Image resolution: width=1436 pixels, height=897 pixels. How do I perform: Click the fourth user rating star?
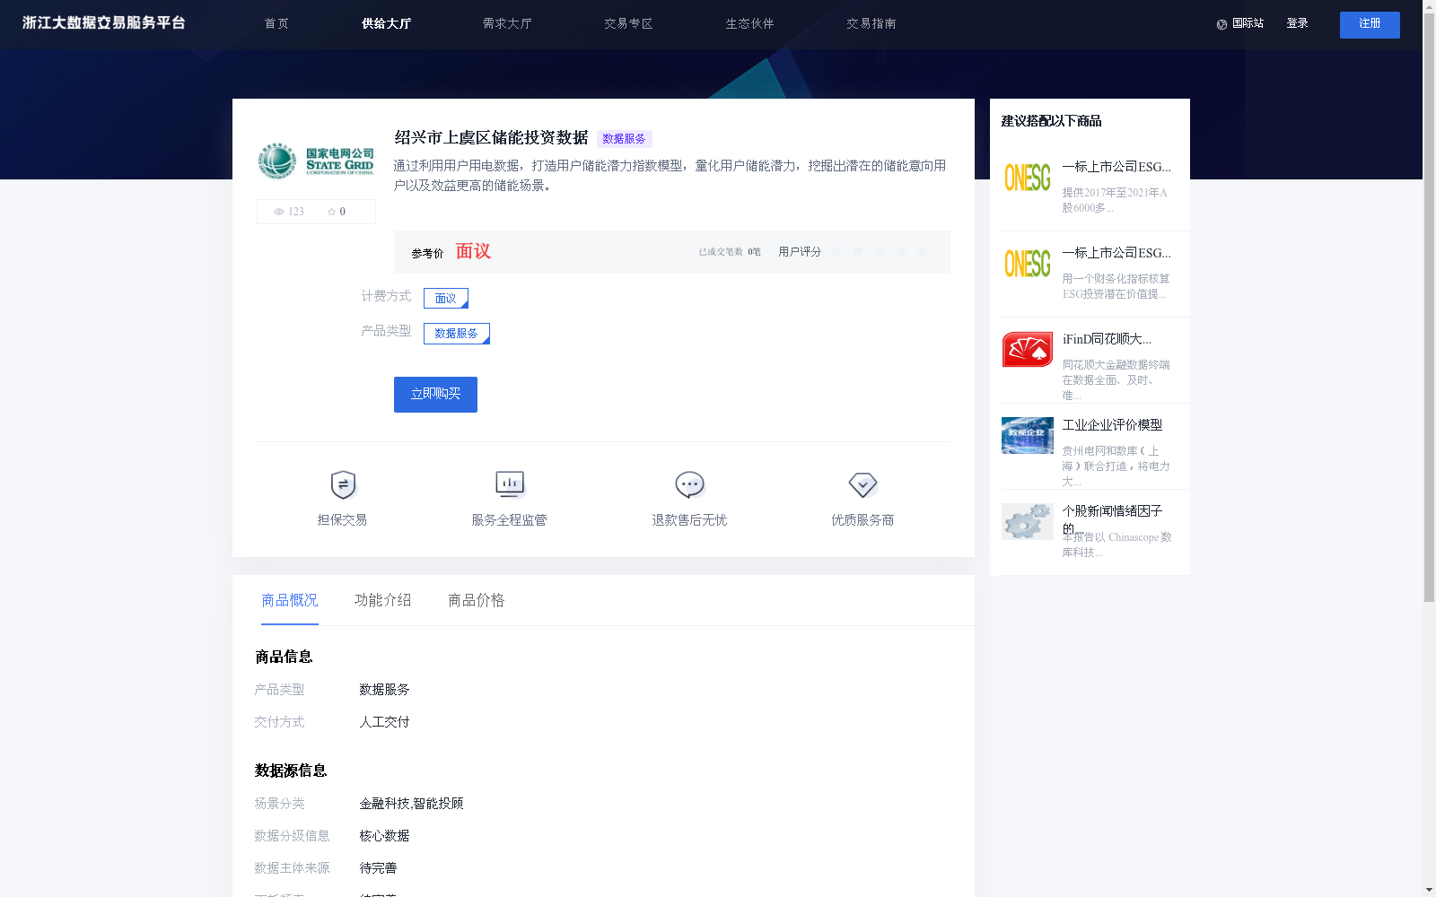[x=901, y=251]
